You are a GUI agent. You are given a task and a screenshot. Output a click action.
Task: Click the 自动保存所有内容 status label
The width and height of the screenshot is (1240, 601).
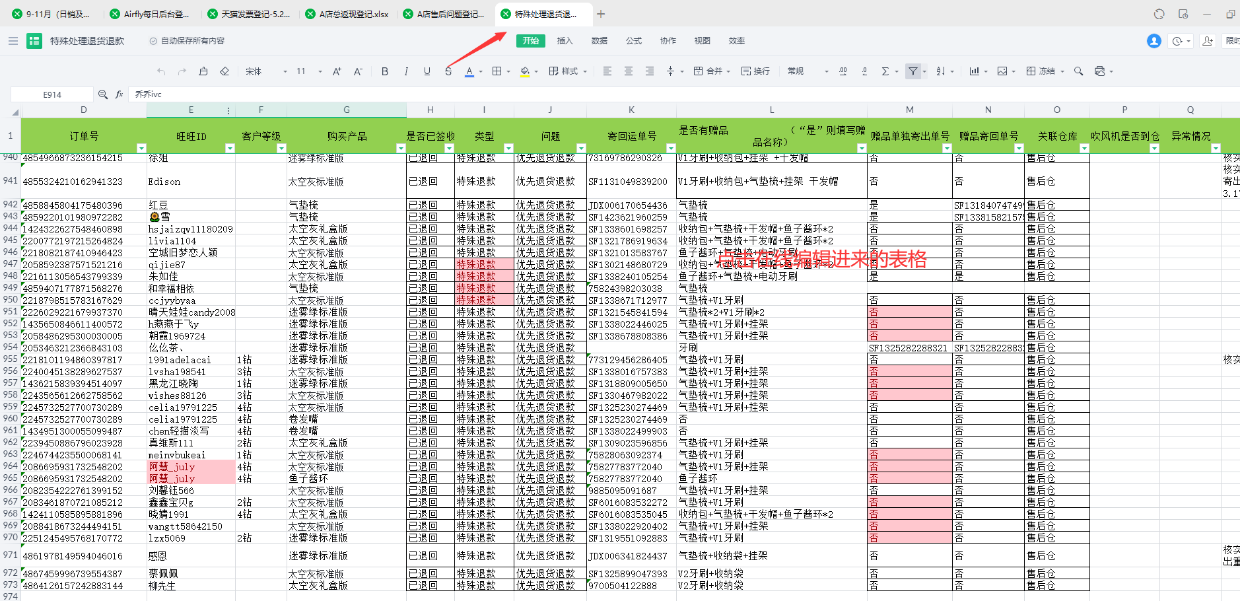click(188, 41)
